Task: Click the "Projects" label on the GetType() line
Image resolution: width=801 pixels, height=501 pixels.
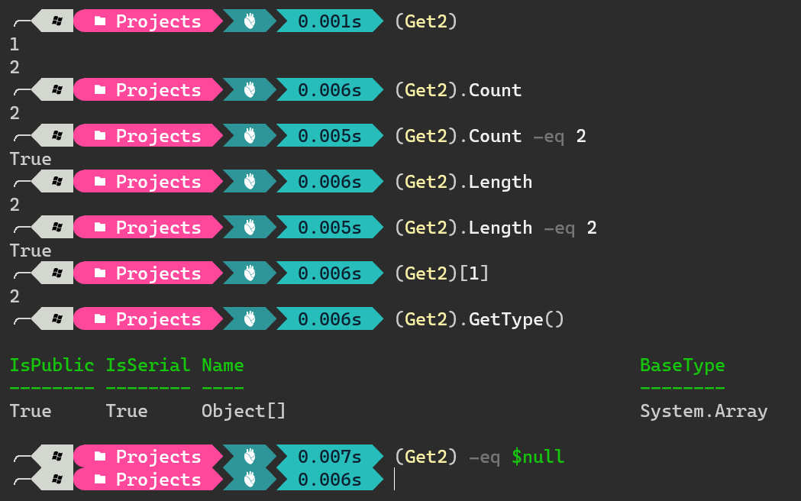Action: point(158,320)
